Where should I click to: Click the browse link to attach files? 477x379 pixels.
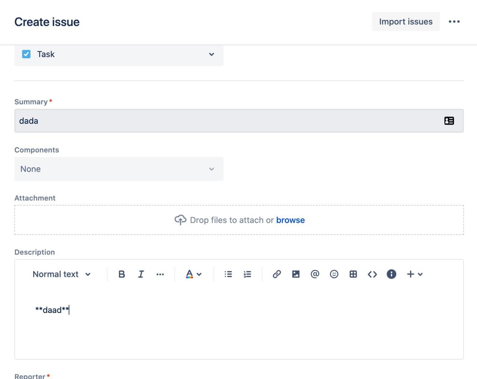(290, 220)
